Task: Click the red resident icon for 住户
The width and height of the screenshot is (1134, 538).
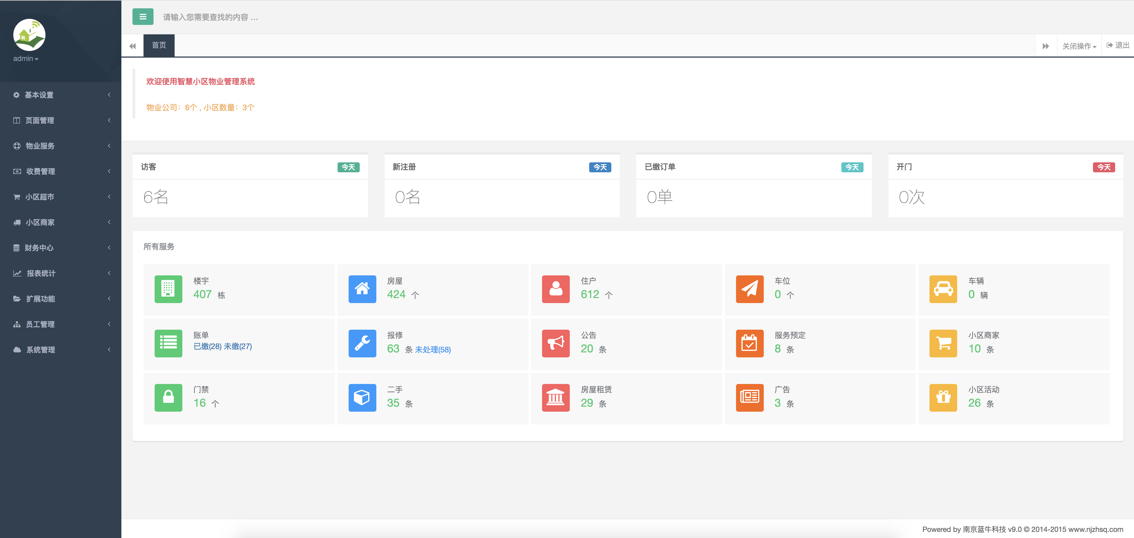Action: 556,289
